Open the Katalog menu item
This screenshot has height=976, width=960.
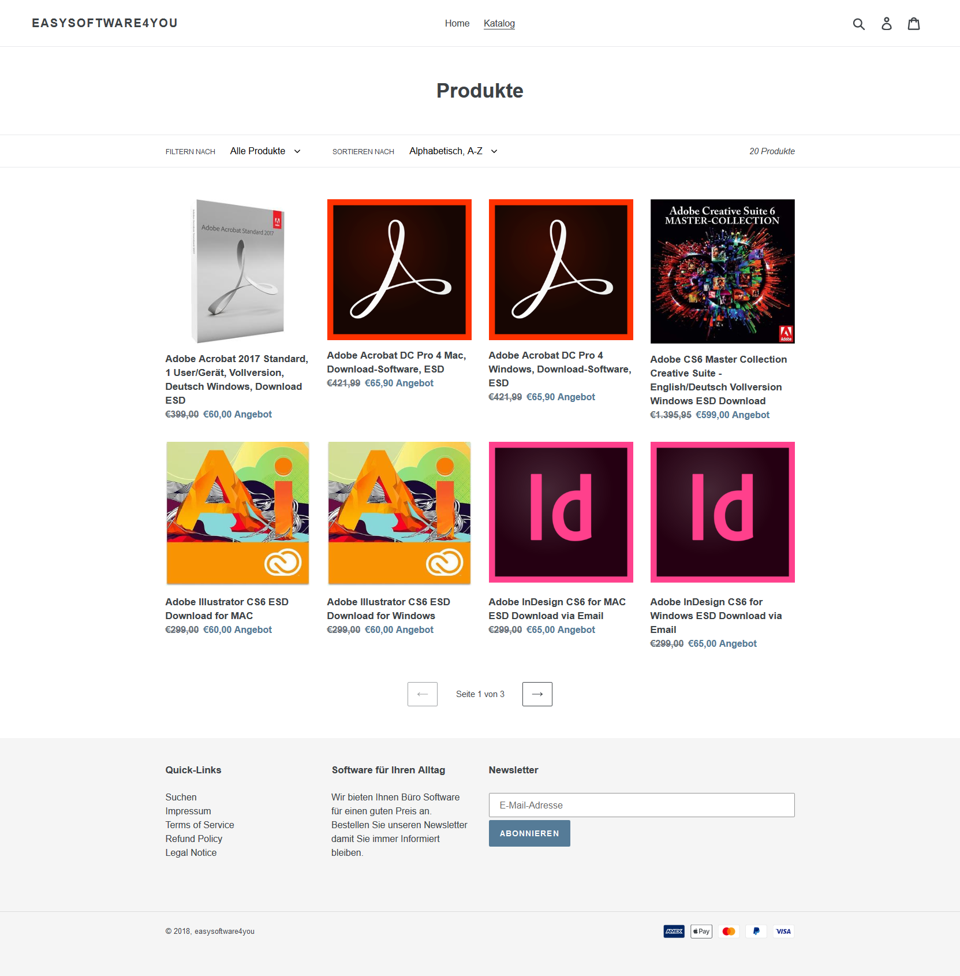tap(499, 24)
